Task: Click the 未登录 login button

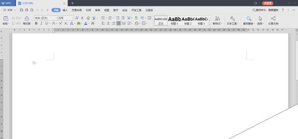Action: coord(268,3)
